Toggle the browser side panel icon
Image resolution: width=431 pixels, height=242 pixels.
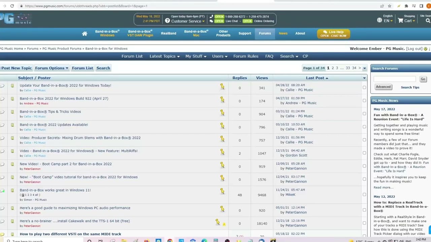pyautogui.click(x=421, y=6)
